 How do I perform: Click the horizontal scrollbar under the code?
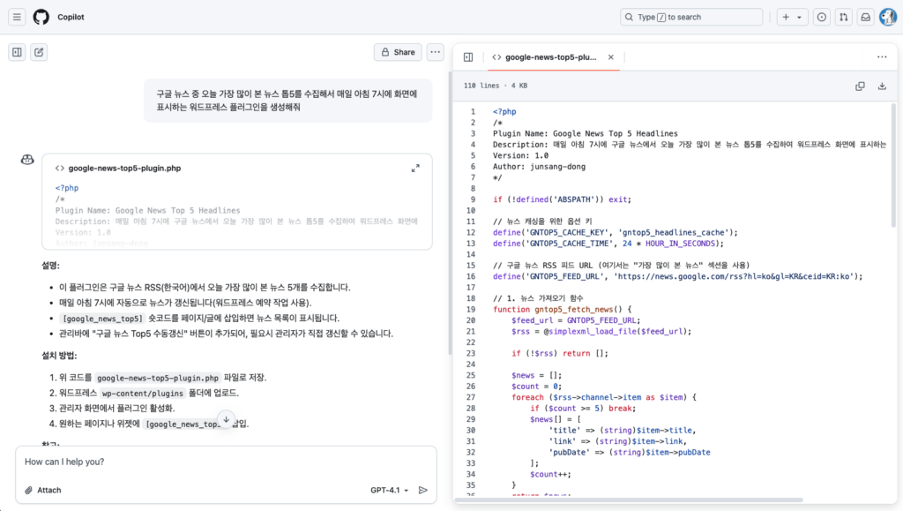[x=629, y=500]
